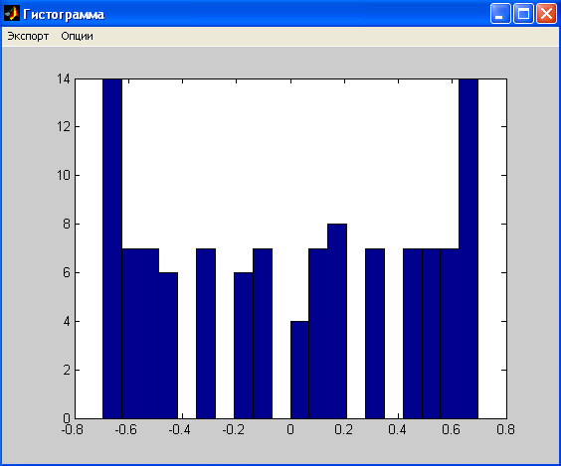Select the histogram bar of height 4
The height and width of the screenshot is (466, 561).
point(299,370)
